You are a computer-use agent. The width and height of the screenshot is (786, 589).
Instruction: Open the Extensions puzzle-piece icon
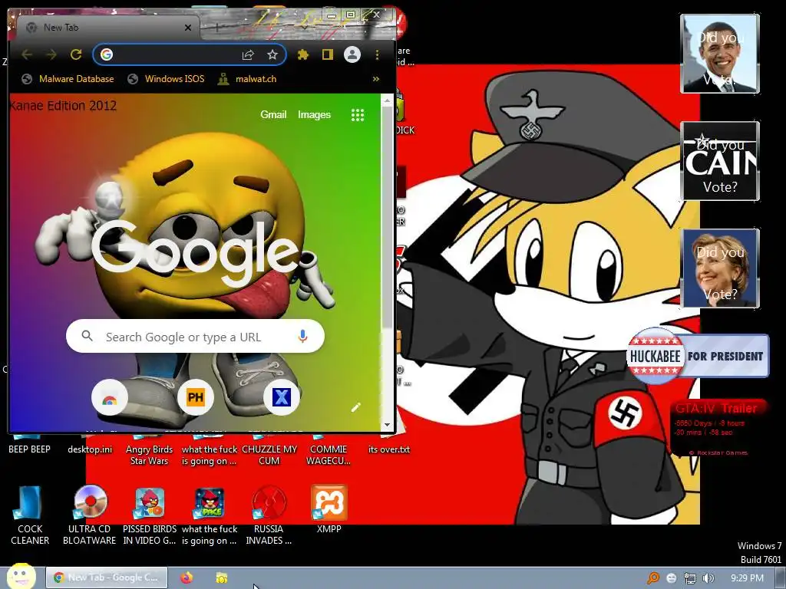(302, 54)
